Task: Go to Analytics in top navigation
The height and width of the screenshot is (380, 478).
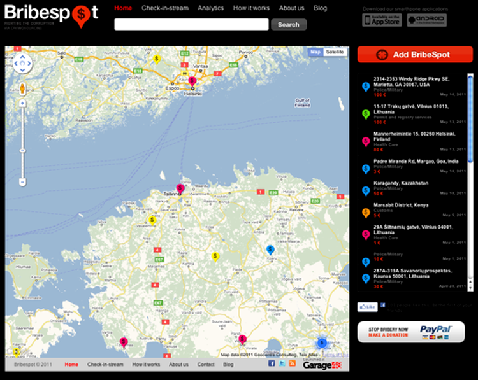Action: point(210,8)
